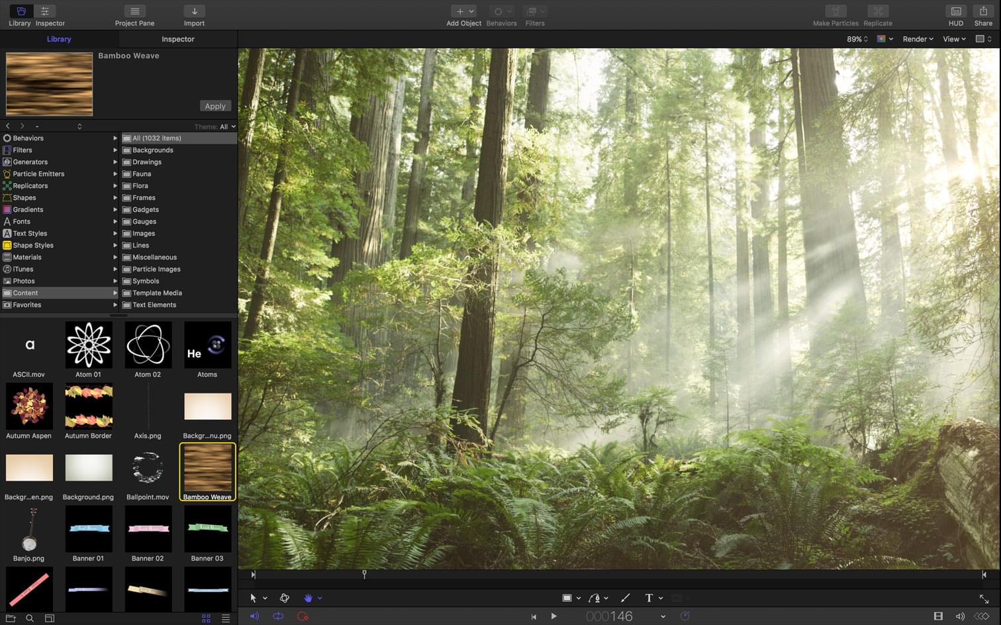Click the preview-area toggle icon in Library footer
Screen dimensions: 1001x625
coord(50,618)
